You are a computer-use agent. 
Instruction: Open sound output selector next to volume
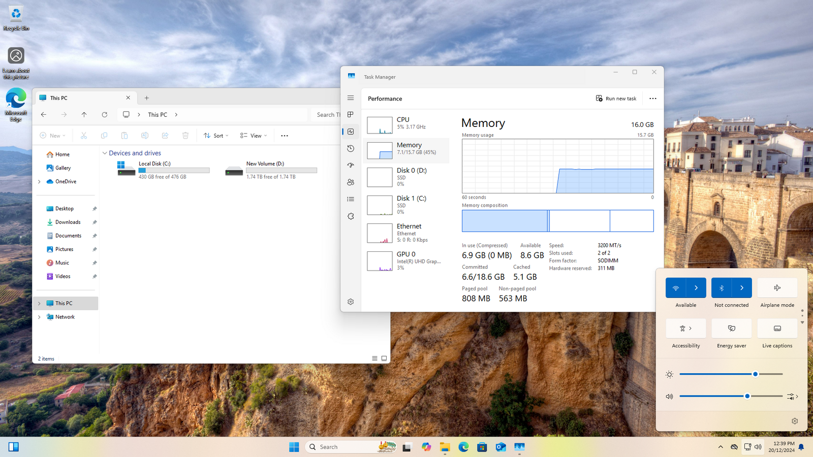click(793, 396)
